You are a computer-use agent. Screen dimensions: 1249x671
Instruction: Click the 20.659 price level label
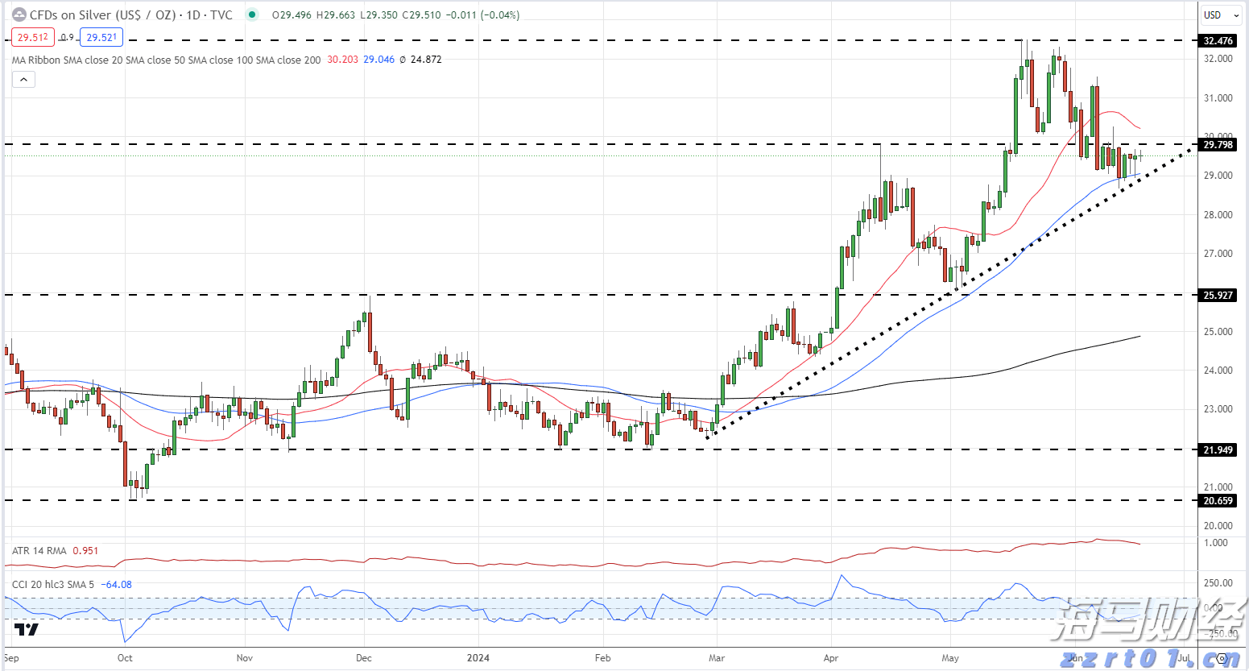[x=1218, y=500]
